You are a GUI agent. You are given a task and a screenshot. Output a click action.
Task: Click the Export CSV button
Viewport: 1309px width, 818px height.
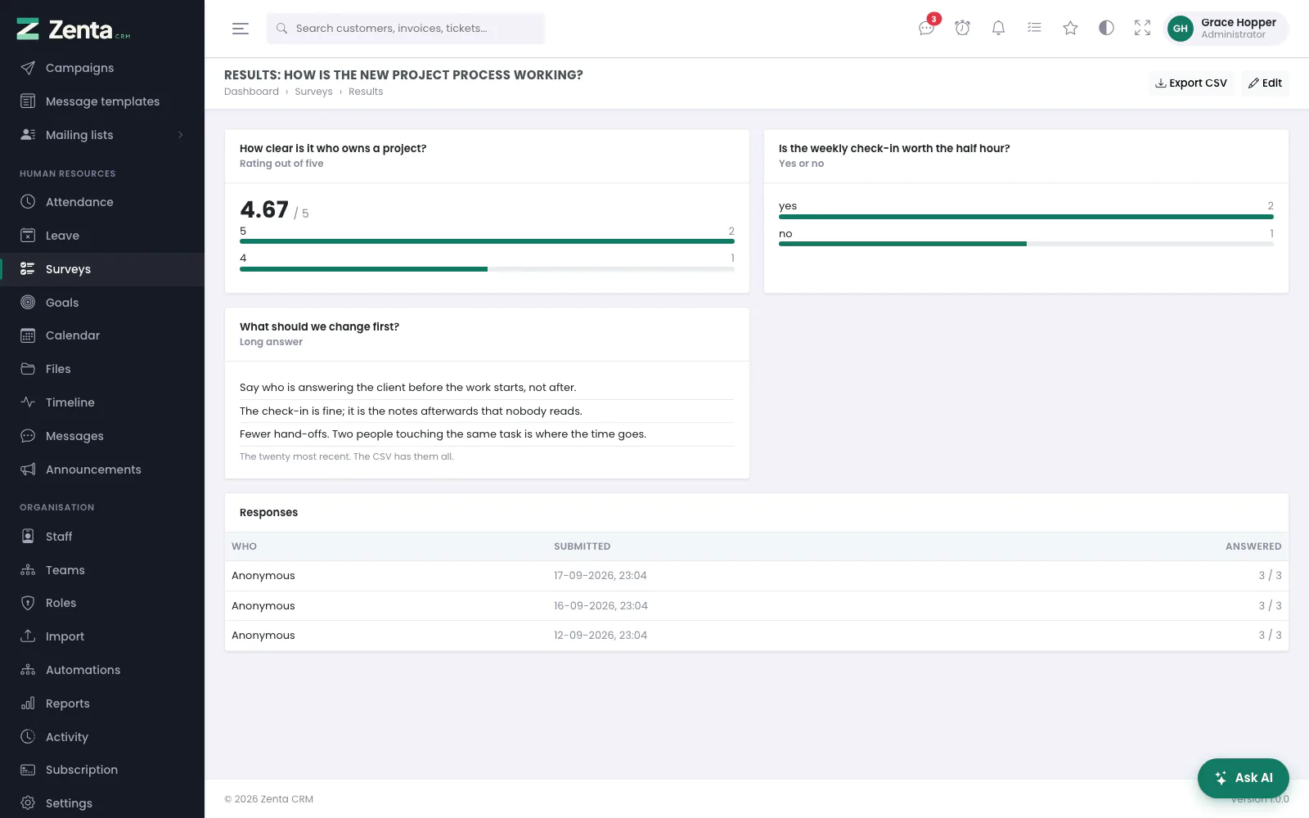pyautogui.click(x=1190, y=83)
